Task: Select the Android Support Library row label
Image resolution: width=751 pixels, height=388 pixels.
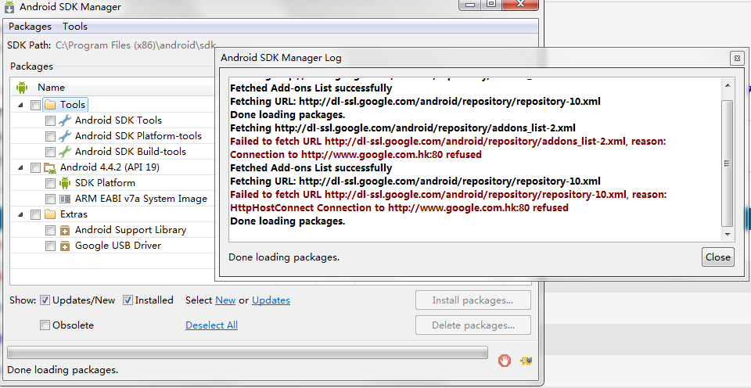Action: pyautogui.click(x=131, y=230)
